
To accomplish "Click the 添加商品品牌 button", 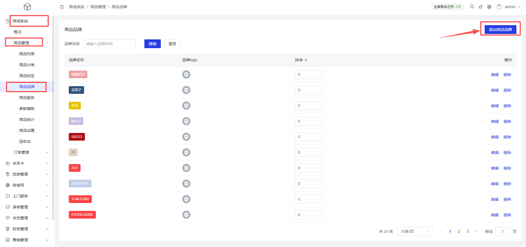I will 500,30.
